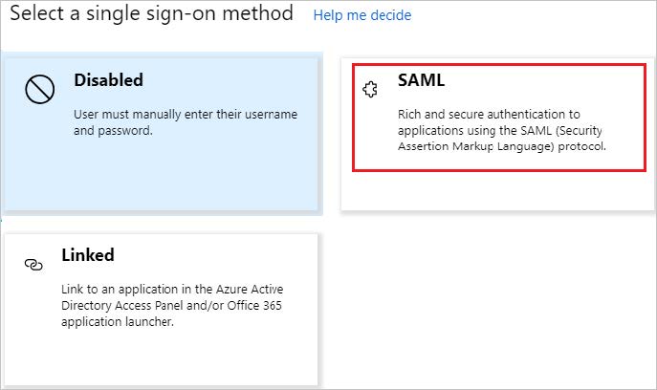This screenshot has width=657, height=390.
Task: Click the SAML puzzle piece icon
Action: [369, 90]
